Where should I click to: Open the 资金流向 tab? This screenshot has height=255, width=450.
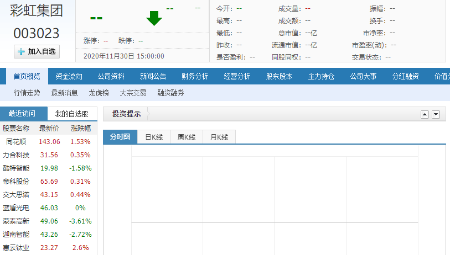coord(69,76)
